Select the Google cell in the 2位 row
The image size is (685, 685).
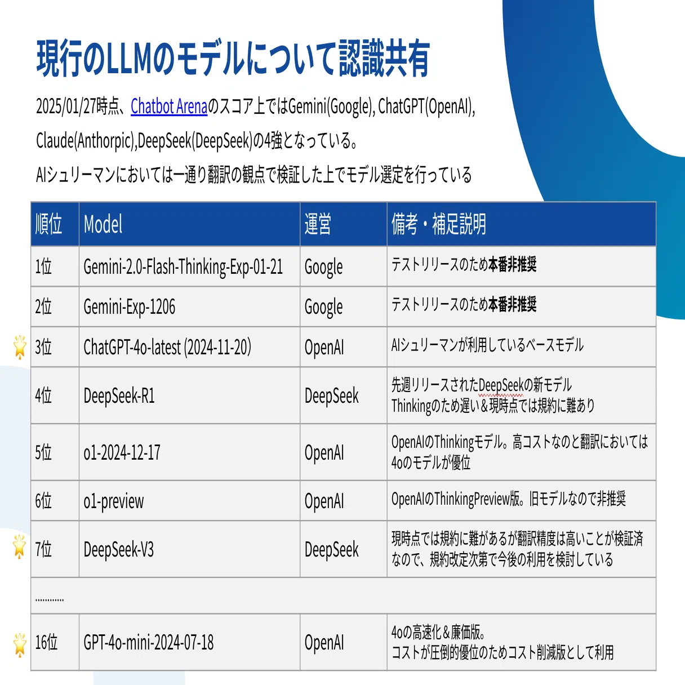pyautogui.click(x=344, y=306)
